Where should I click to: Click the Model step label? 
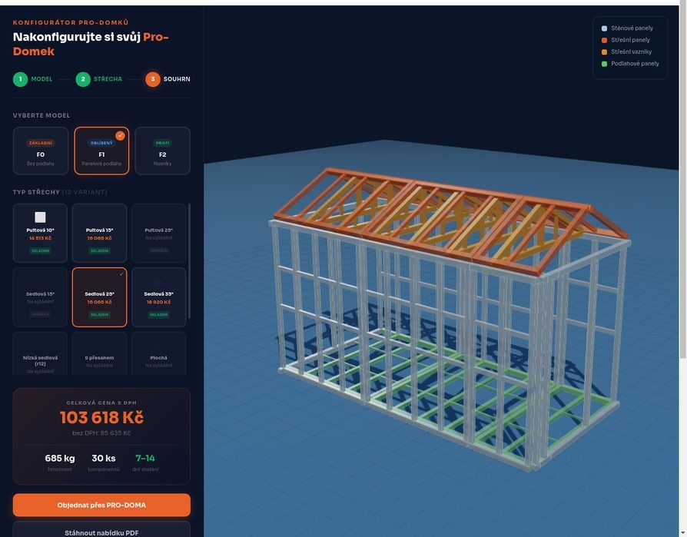tap(41, 79)
